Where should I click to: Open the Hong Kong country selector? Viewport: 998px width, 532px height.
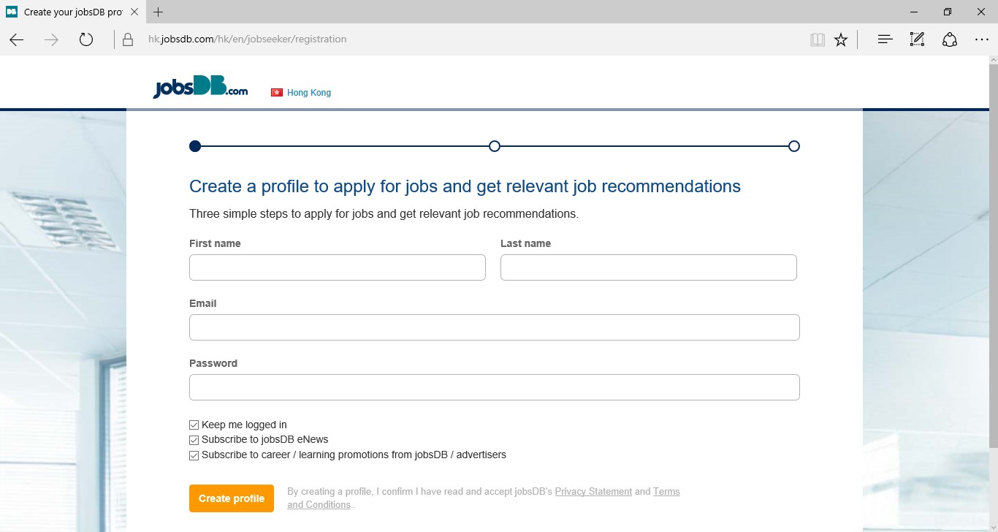[301, 93]
